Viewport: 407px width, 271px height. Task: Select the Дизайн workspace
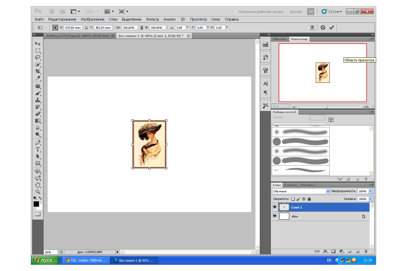click(296, 12)
